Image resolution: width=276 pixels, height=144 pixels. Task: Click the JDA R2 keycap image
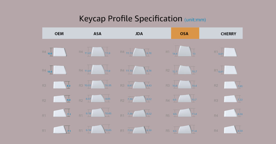[139, 99]
